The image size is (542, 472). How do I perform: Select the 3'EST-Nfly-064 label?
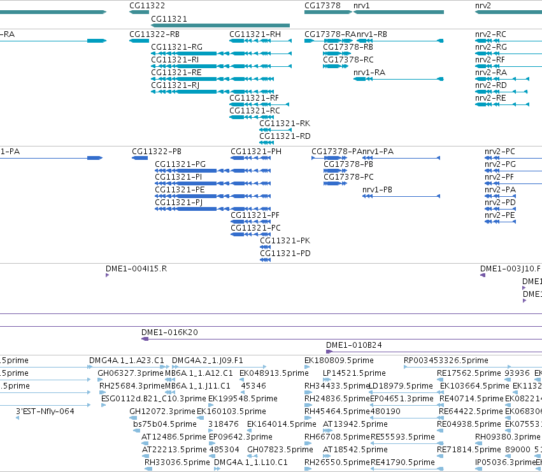pos(45,411)
